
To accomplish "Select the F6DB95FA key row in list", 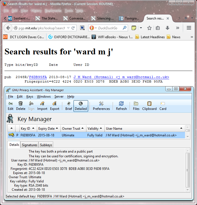I will coord(96,135).
